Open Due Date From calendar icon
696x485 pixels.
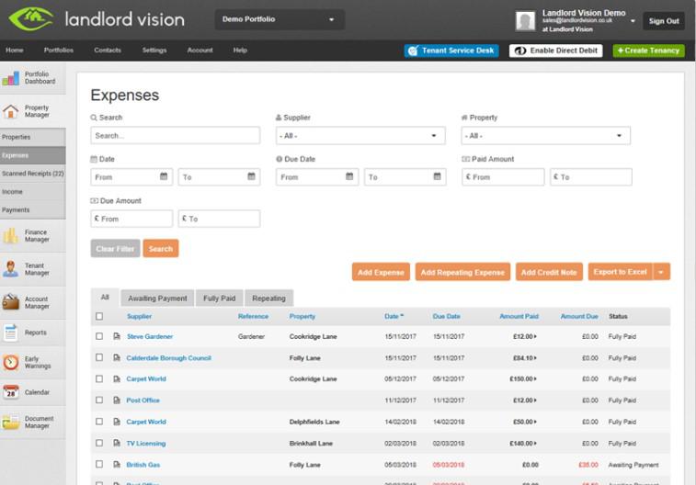point(349,176)
